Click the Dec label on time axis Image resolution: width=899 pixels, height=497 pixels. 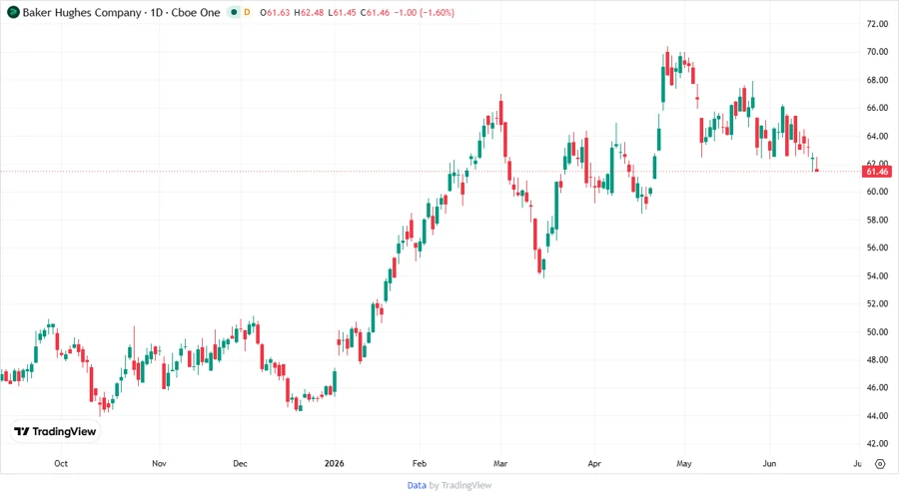[x=240, y=463]
